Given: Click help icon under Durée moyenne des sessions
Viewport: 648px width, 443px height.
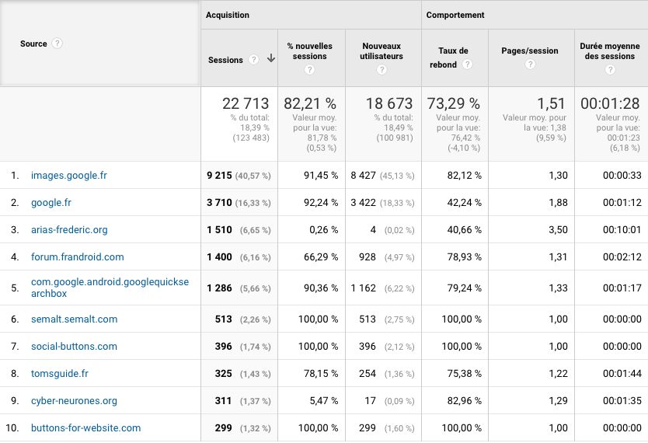Looking at the screenshot, I should 610,70.
